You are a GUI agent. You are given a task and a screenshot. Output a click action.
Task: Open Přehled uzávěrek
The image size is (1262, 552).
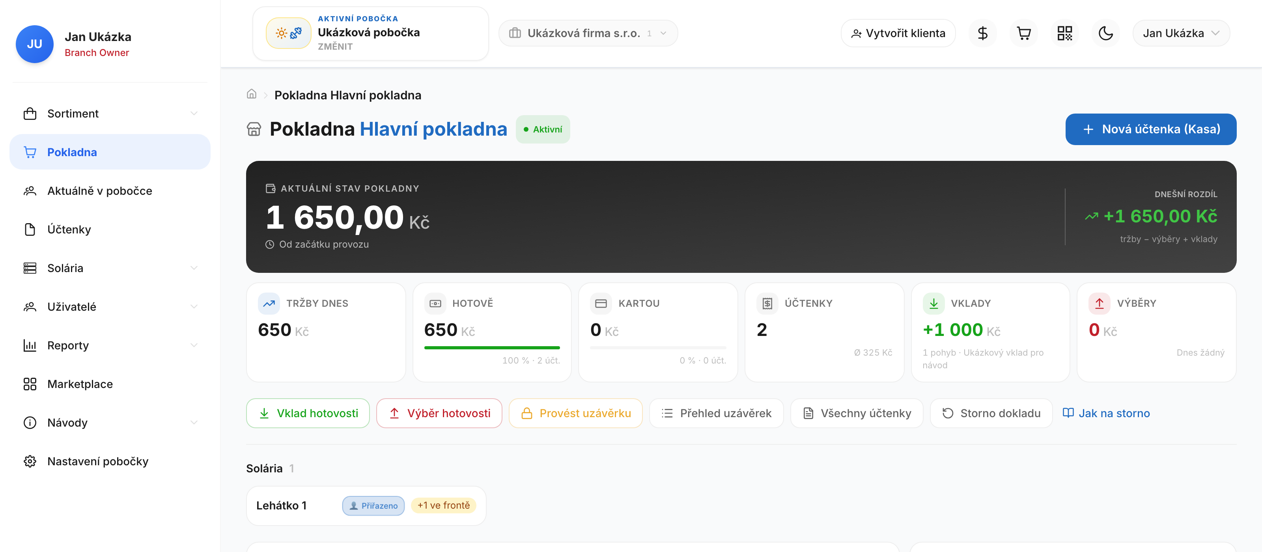click(x=716, y=413)
